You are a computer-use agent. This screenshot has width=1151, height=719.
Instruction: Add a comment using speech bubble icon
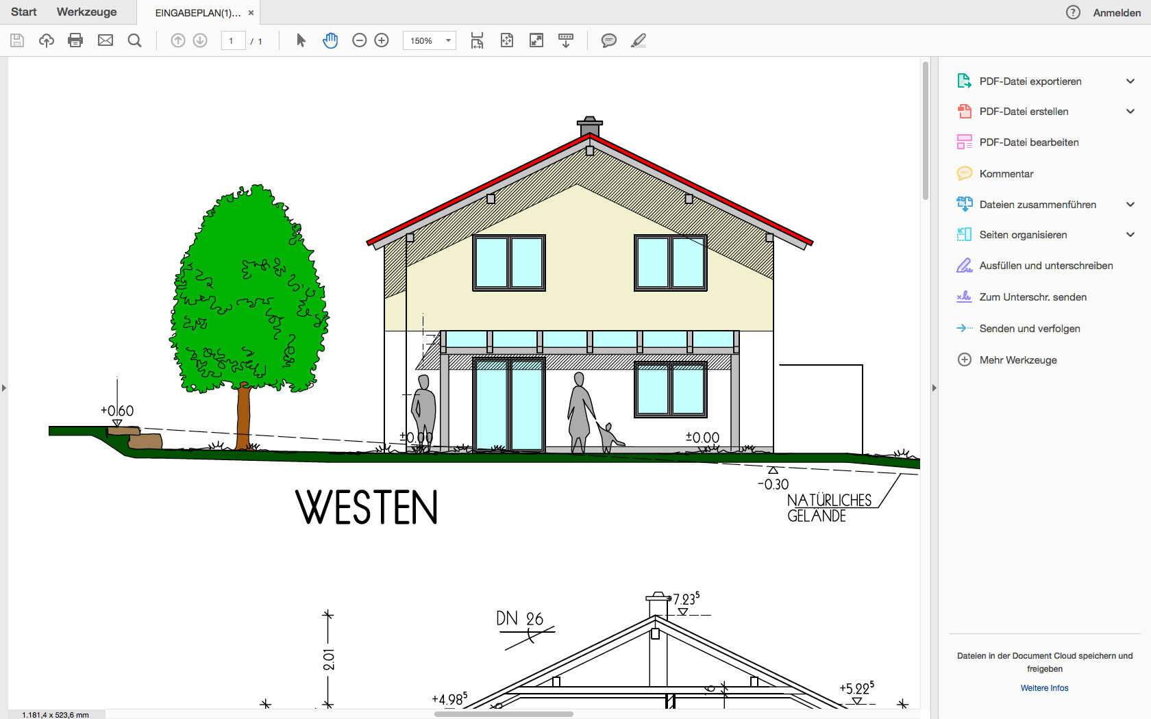(608, 40)
